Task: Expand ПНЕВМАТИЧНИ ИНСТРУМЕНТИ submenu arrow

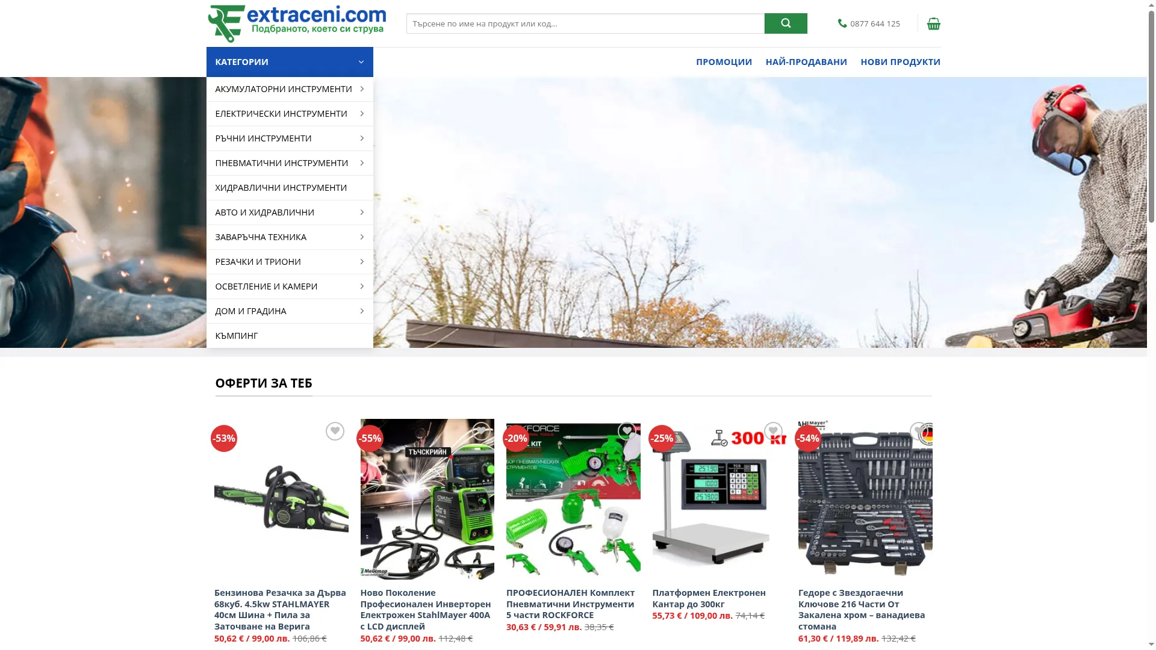Action: click(x=362, y=163)
